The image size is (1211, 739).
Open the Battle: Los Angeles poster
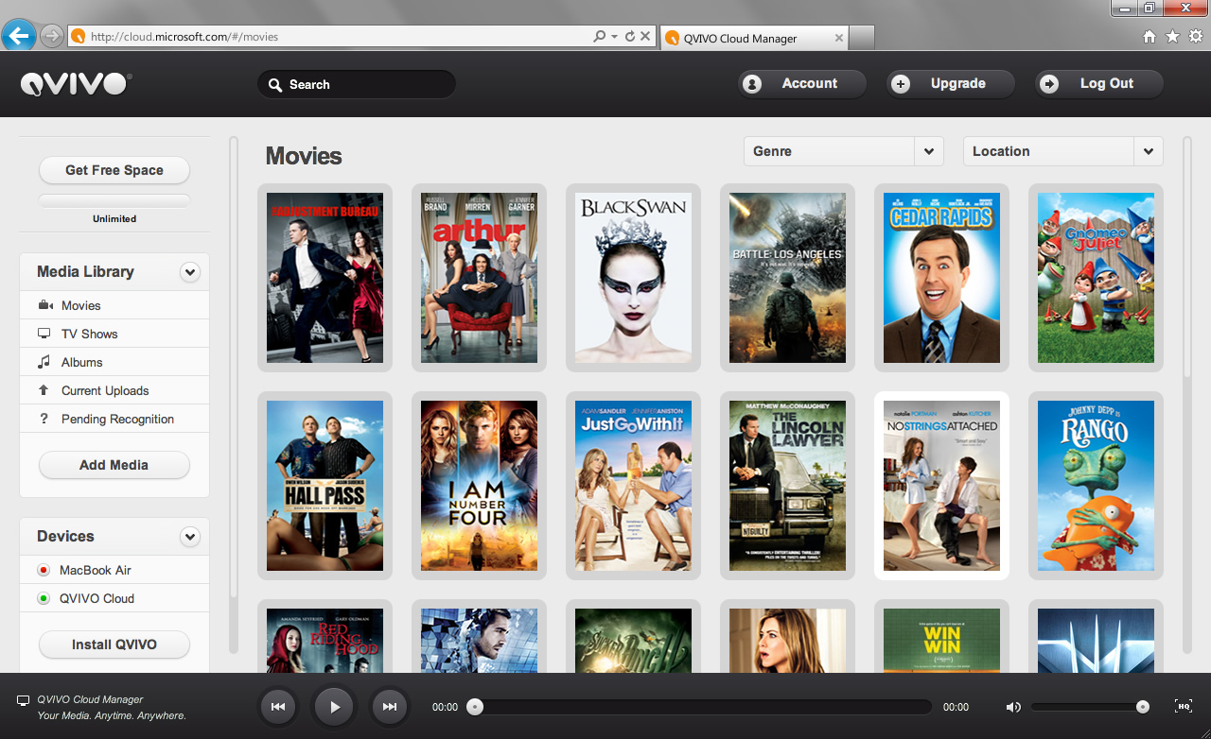tap(788, 278)
